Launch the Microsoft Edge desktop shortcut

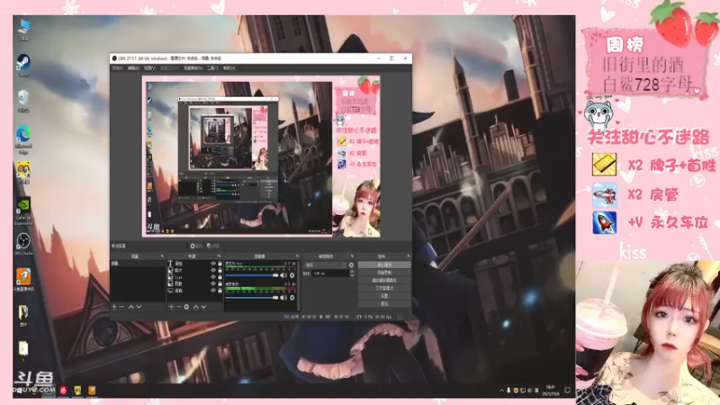coord(23,139)
